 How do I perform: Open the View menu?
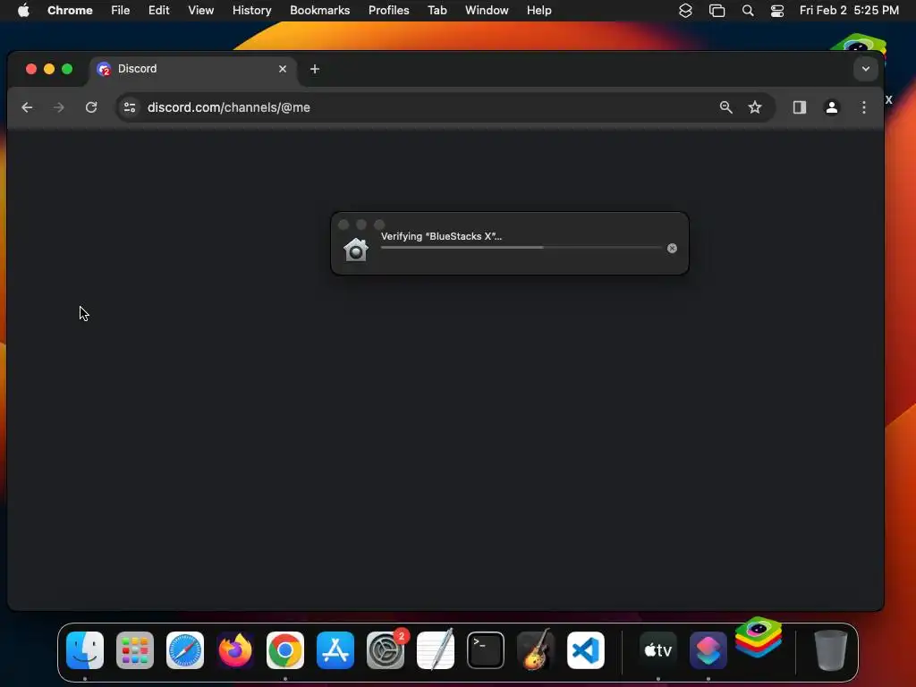pyautogui.click(x=200, y=11)
